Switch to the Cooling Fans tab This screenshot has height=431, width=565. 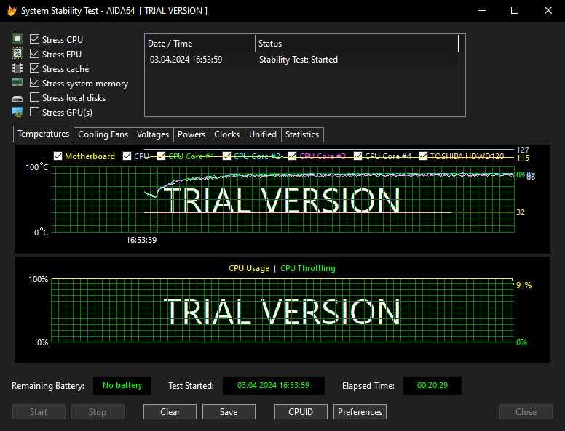click(103, 134)
